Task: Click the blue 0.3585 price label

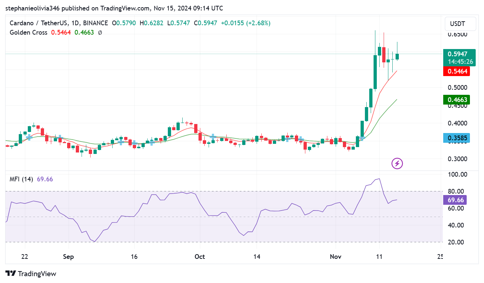Action: 457,137
